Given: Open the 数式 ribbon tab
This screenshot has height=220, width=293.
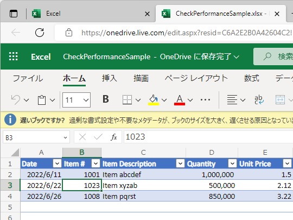Looking at the screenshot, I should click(x=252, y=78).
